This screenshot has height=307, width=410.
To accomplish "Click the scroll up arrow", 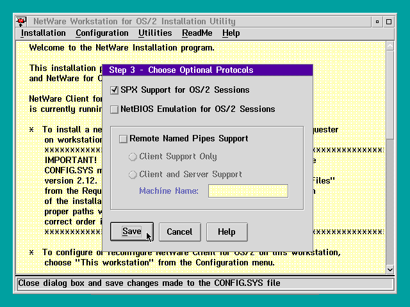I will [x=390, y=46].
